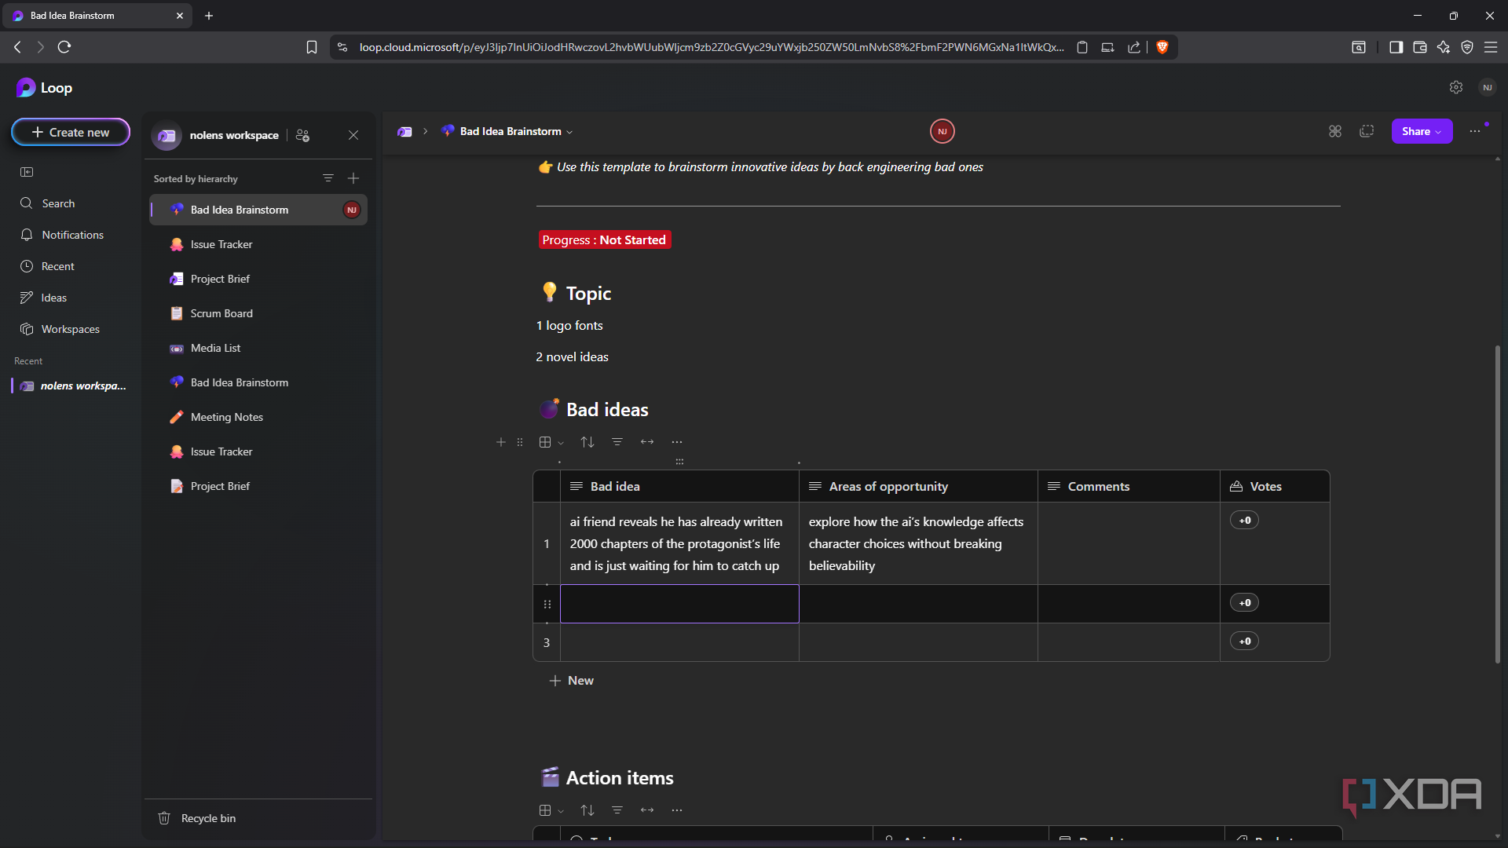Screen dimensions: 1508x848
Task: Expand the Bad Idea Brainstorm title dropdown
Action: pos(570,132)
